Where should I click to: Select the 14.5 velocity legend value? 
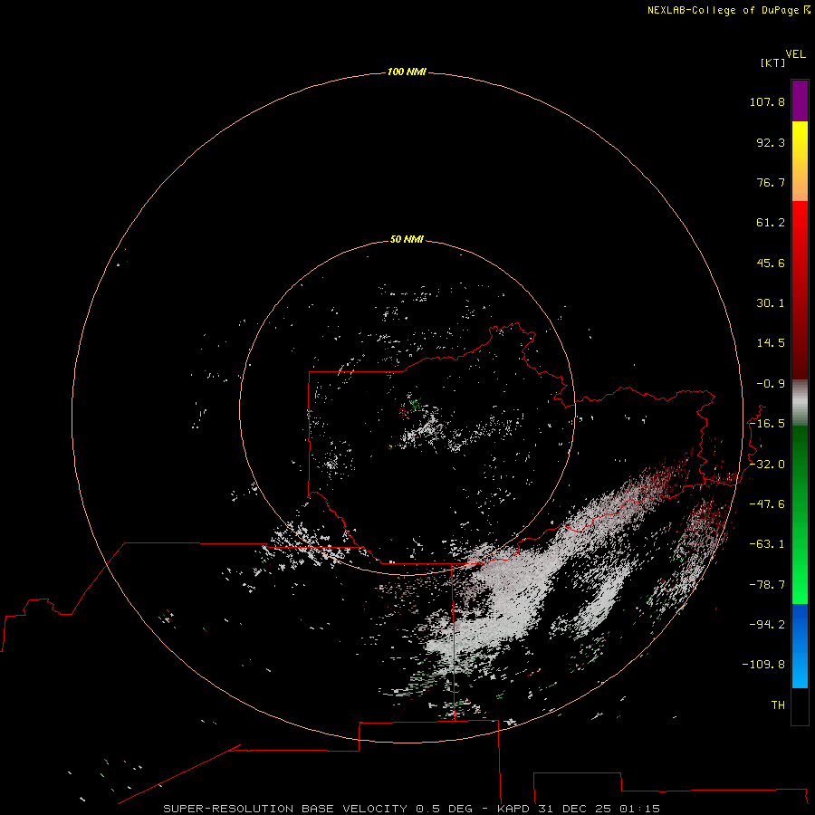(x=771, y=343)
